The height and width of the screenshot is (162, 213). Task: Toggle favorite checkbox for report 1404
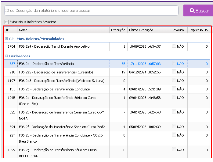174,46
